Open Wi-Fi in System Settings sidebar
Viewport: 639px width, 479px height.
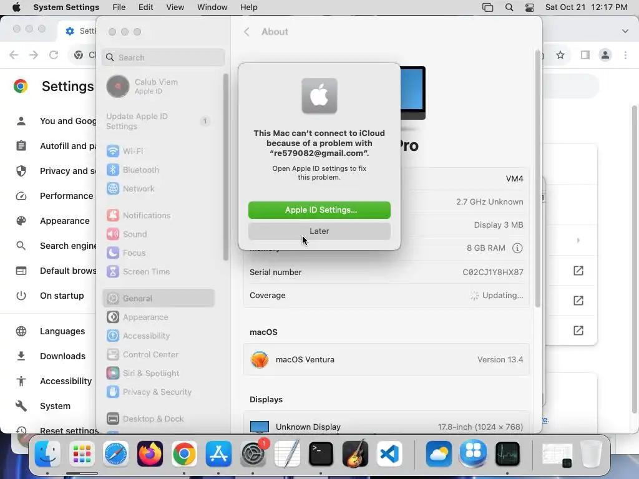tap(159, 151)
